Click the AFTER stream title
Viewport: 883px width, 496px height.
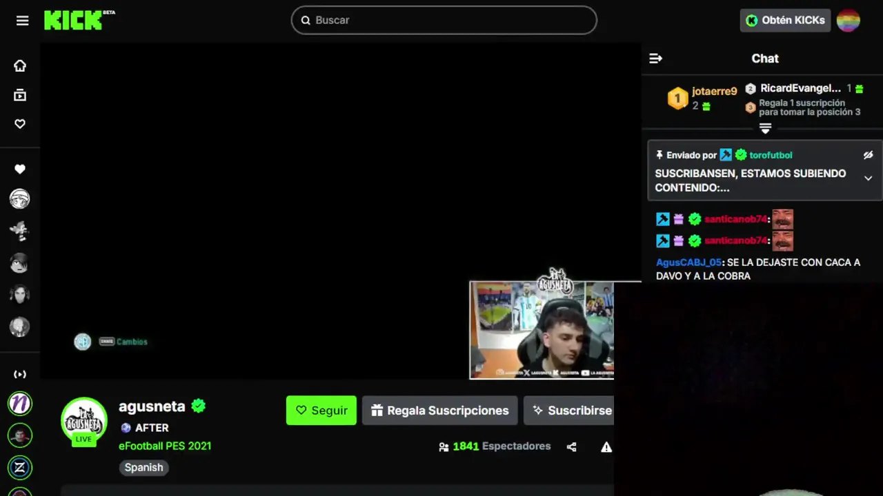(152, 428)
